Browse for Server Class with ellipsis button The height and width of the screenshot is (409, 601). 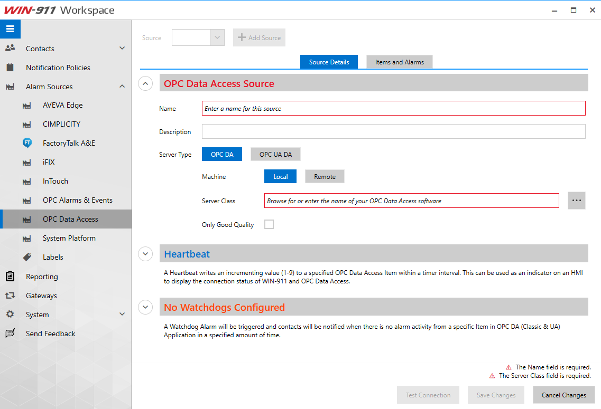tap(577, 201)
